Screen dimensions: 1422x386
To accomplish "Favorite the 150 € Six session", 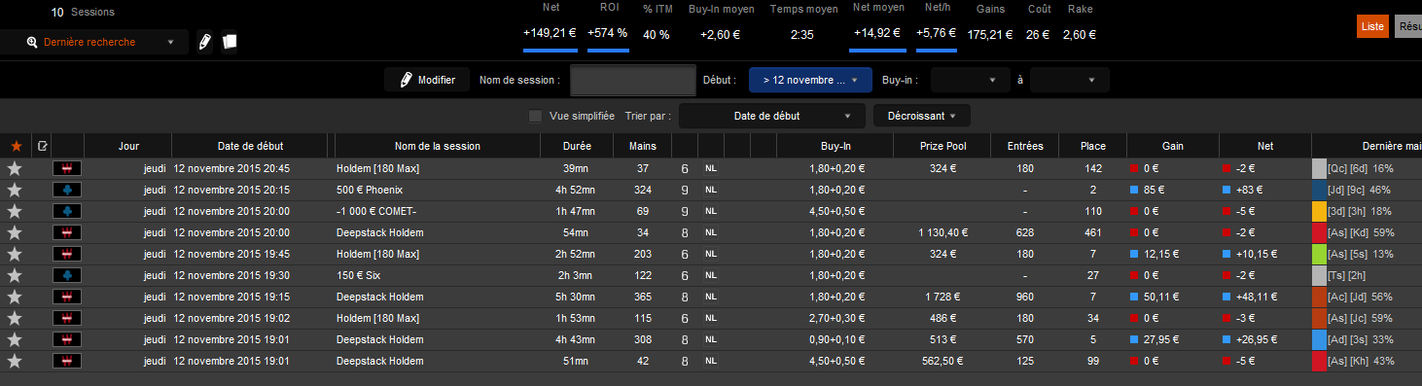I will tap(15, 275).
